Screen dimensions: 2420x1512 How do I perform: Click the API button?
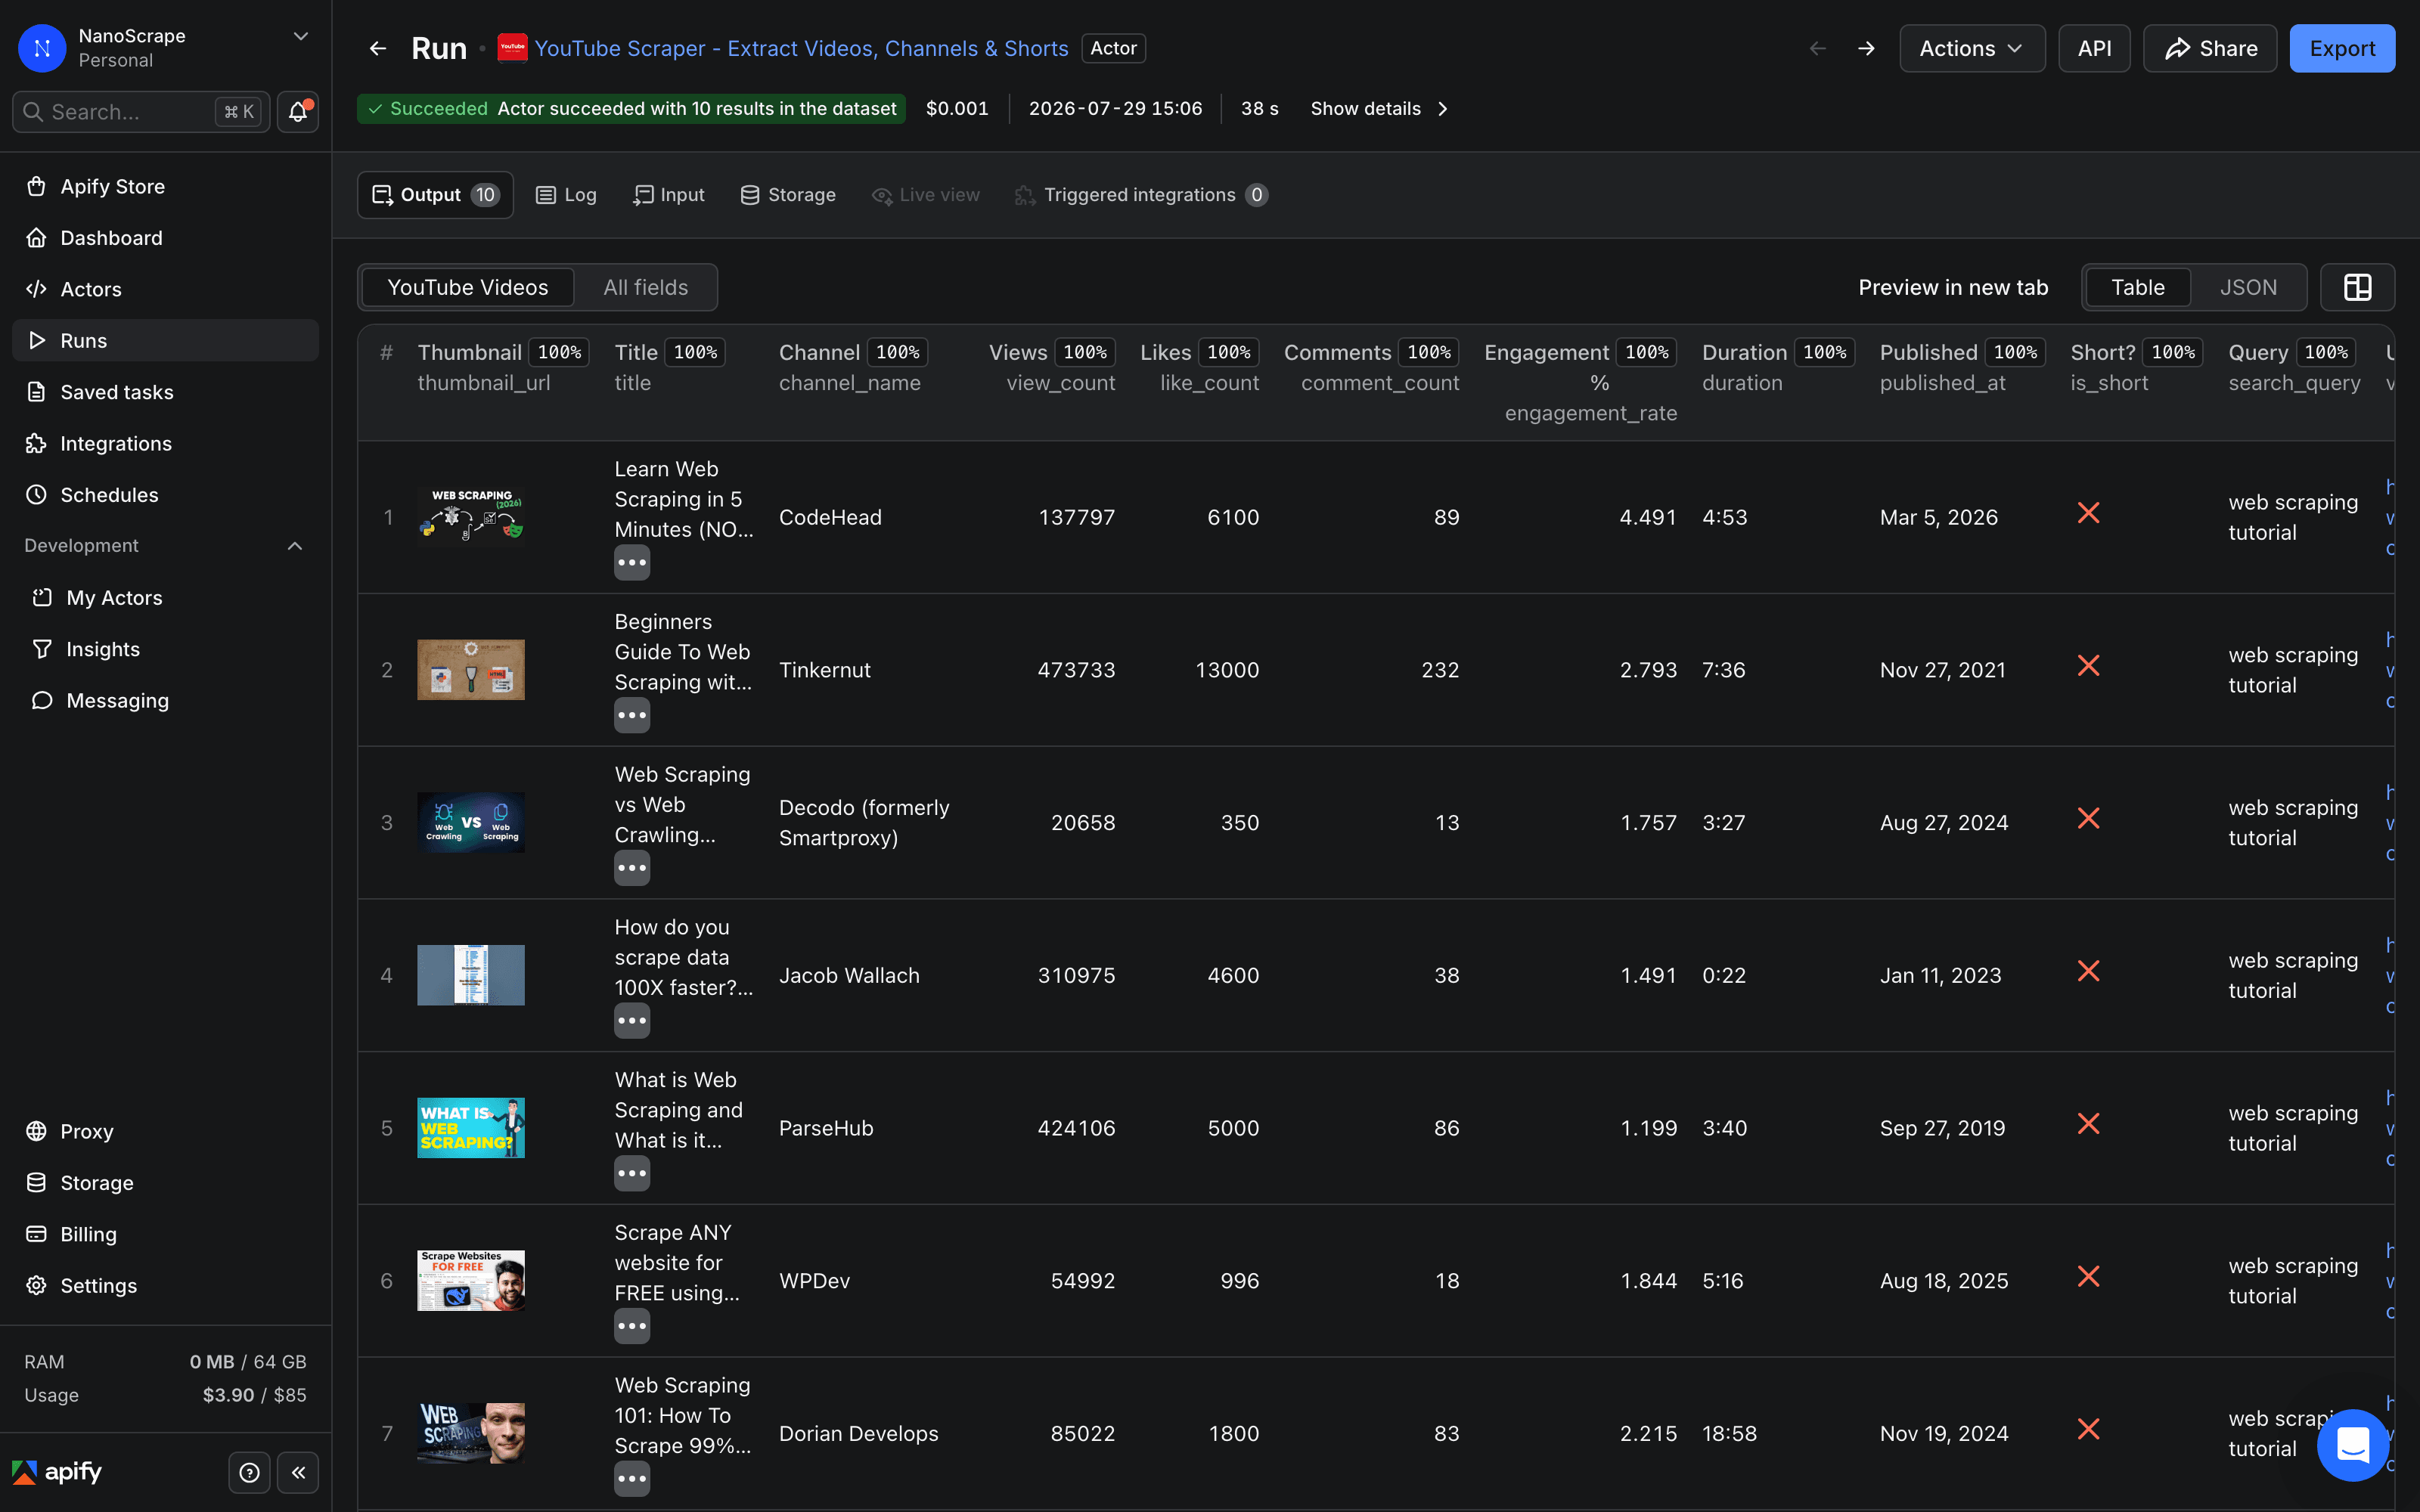pos(2094,48)
